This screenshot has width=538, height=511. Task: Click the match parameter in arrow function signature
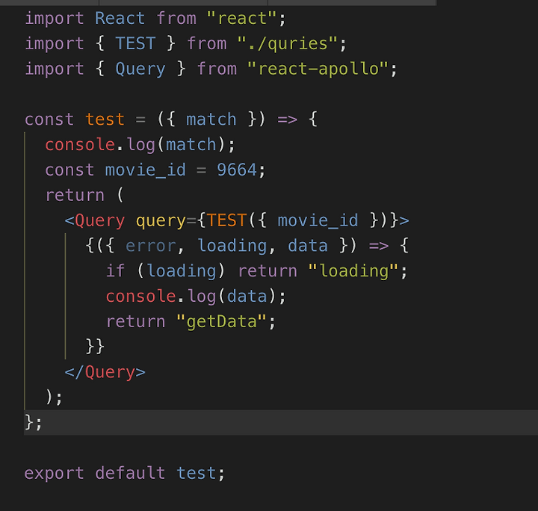coord(211,120)
